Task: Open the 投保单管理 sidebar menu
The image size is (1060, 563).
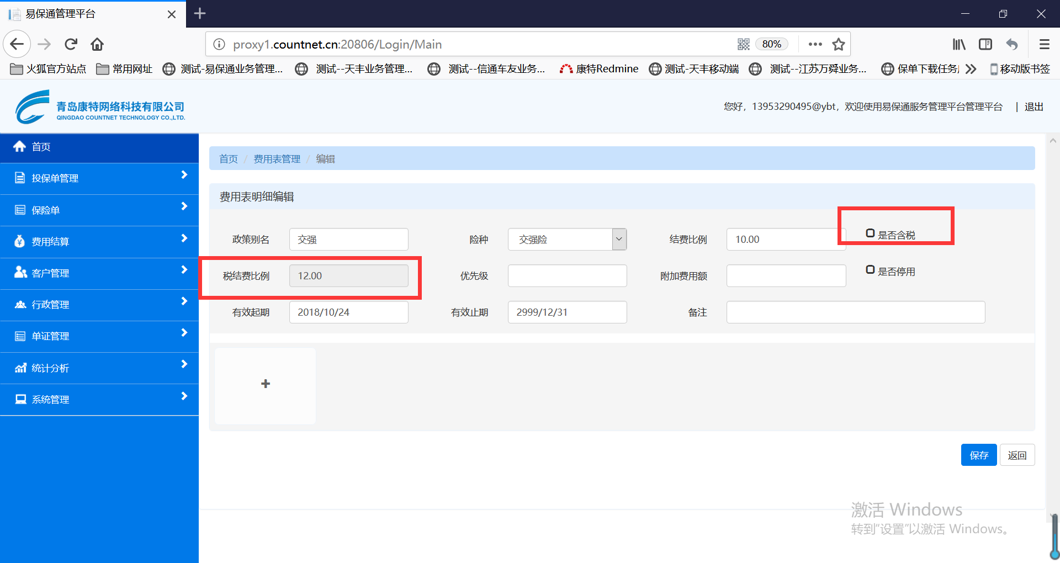Action: pos(99,178)
